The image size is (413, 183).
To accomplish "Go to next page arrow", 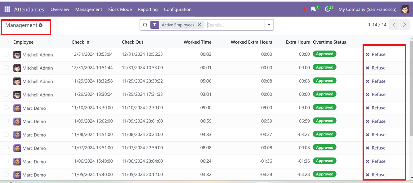I will 404,25.
